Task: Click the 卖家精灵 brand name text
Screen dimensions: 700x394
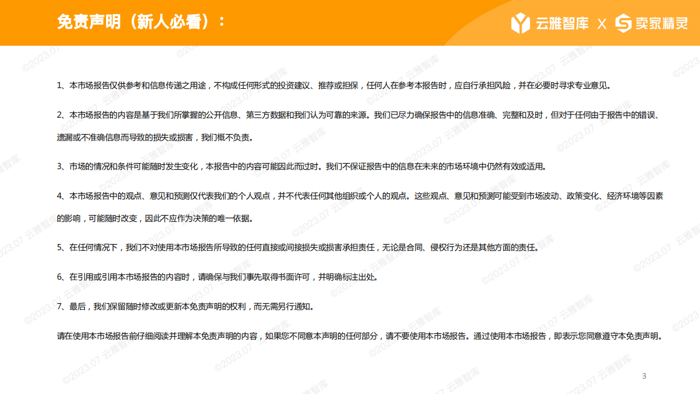Action: point(661,24)
